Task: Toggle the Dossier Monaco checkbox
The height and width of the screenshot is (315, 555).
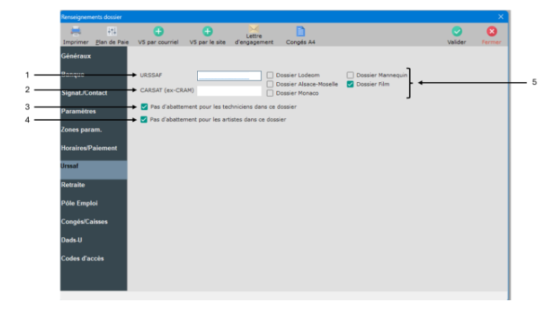Action: tap(270, 93)
